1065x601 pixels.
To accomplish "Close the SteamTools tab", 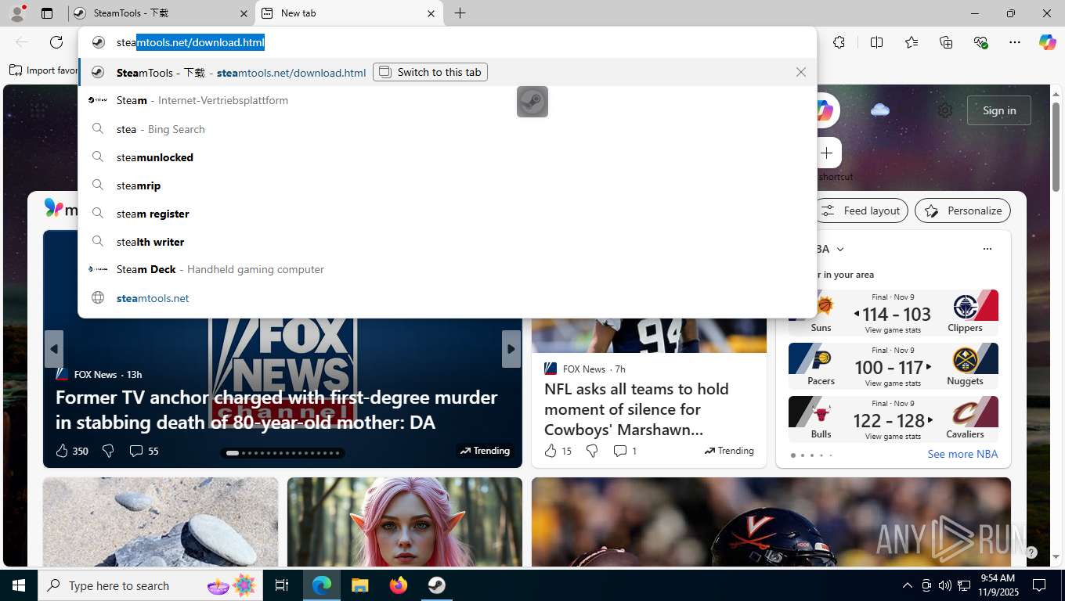I will pyautogui.click(x=244, y=13).
